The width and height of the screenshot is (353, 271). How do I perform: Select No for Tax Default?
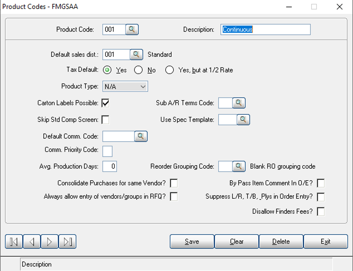click(138, 70)
